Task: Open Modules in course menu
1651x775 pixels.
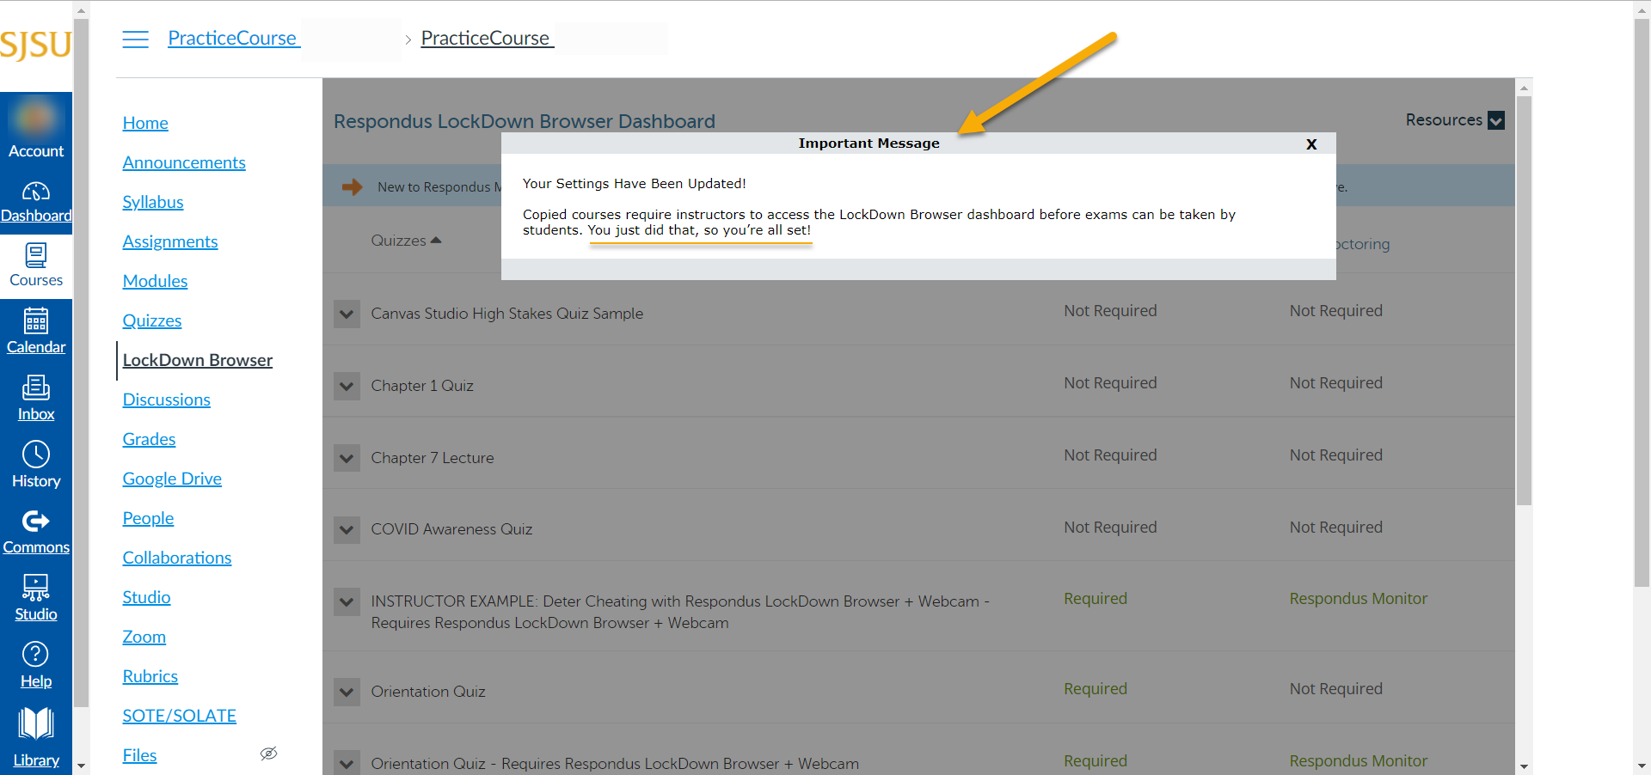Action: [155, 281]
